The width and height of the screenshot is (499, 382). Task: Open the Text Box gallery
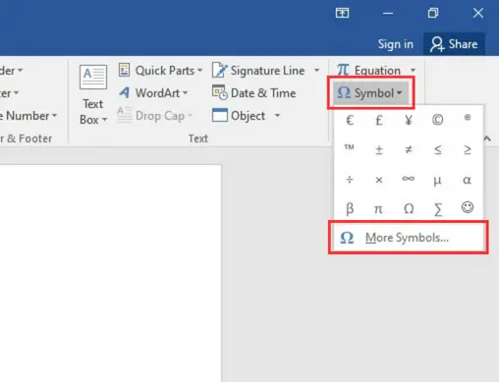[x=93, y=94]
